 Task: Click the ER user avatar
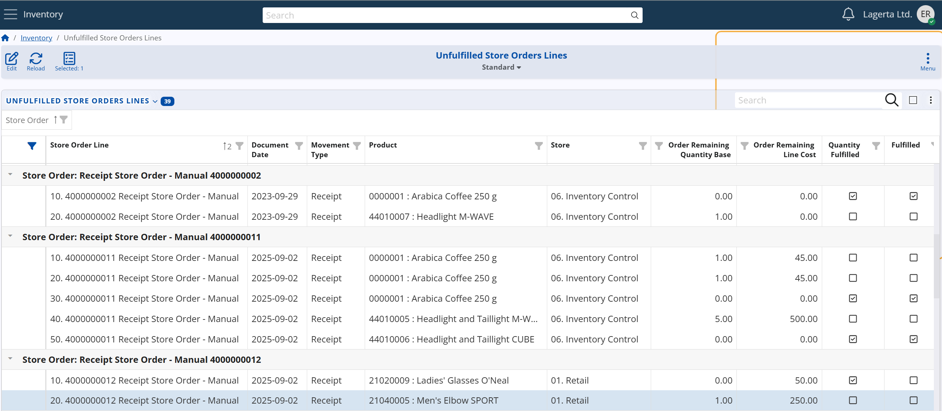pos(925,14)
